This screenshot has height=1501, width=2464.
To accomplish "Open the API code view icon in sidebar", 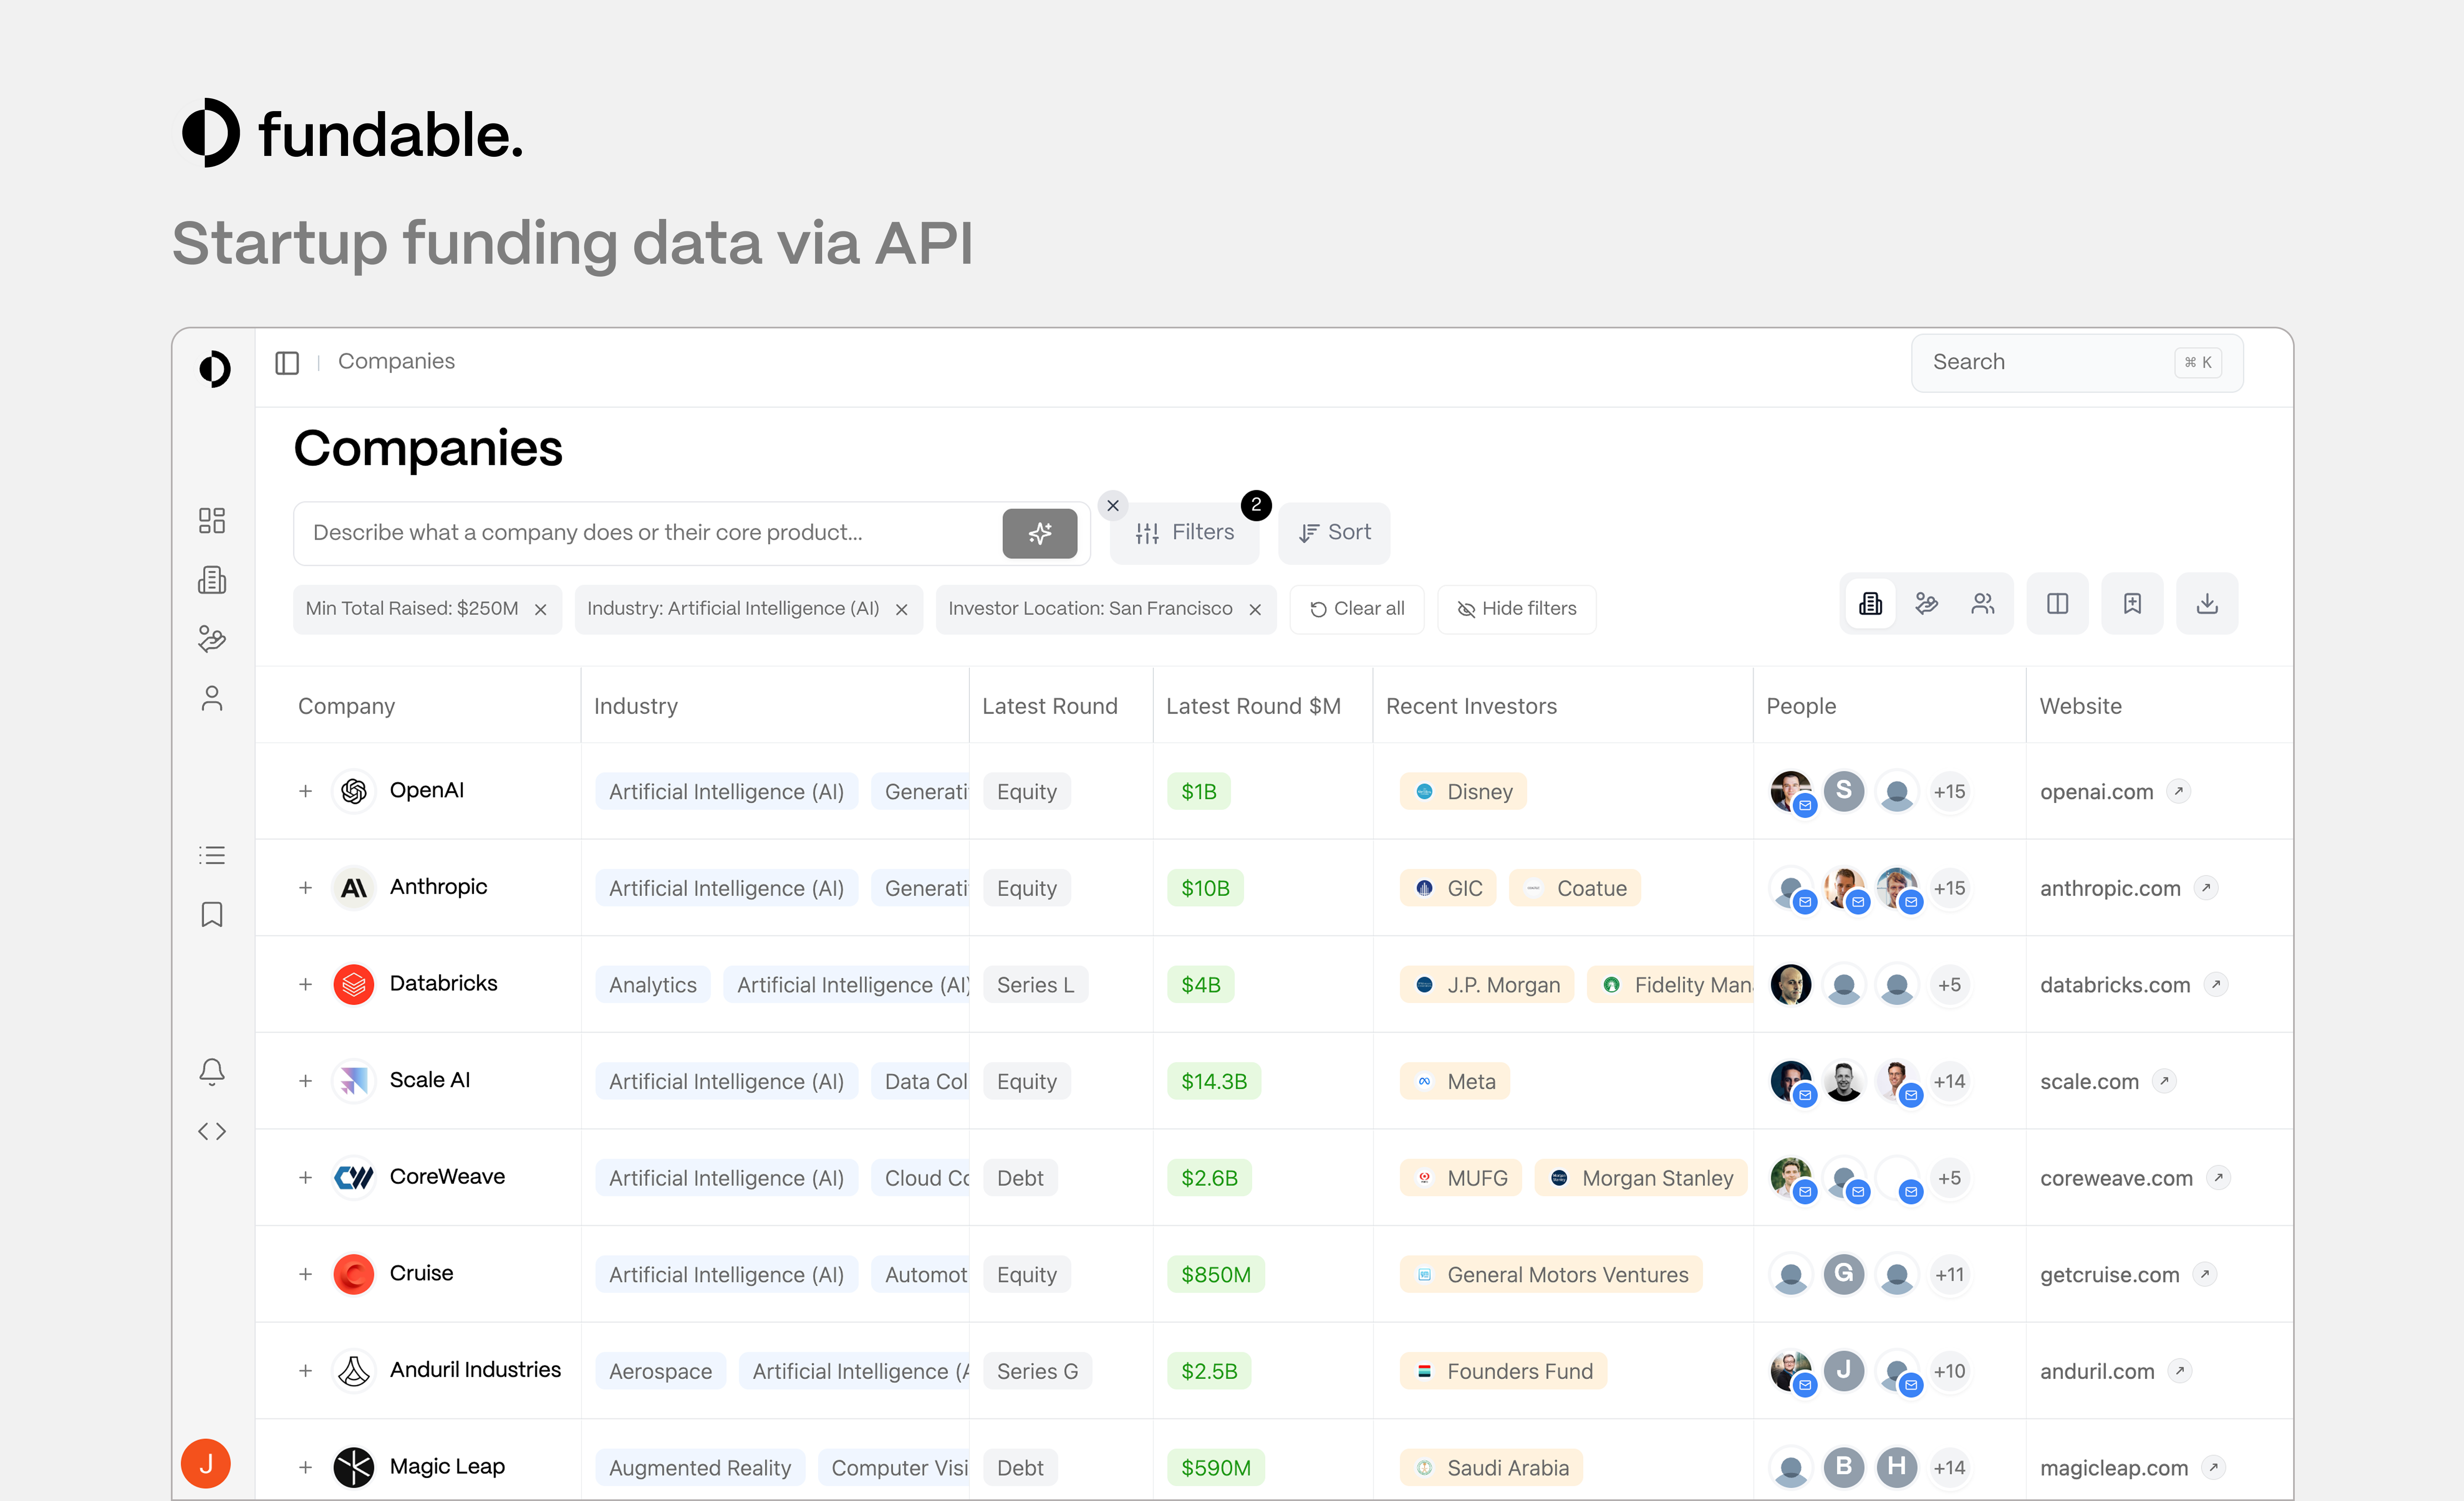I will pos(211,1130).
